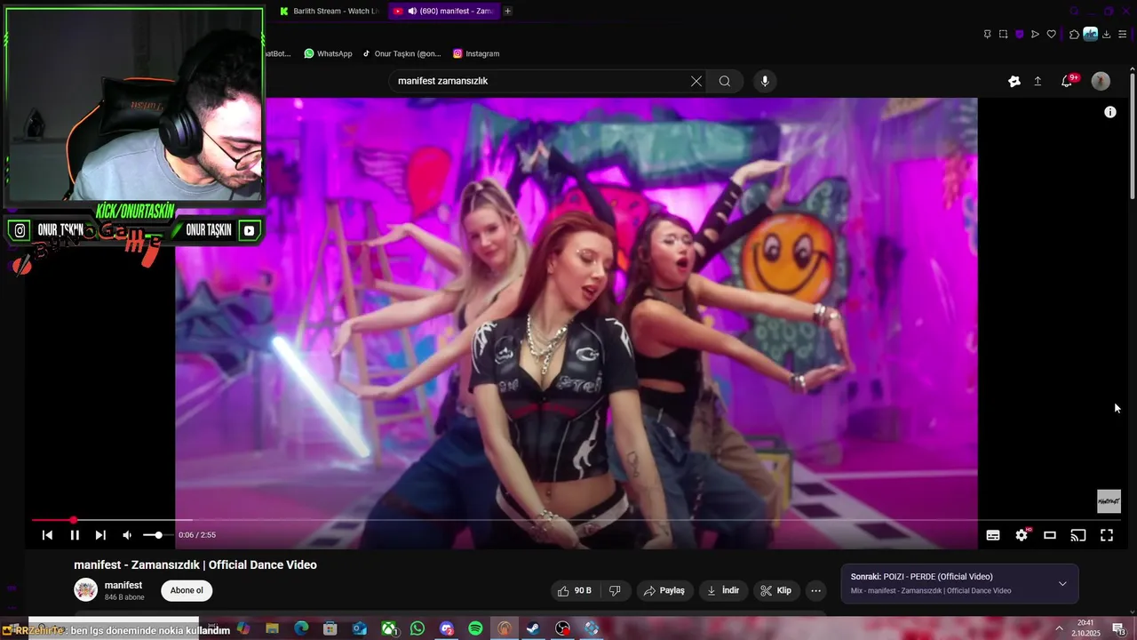This screenshot has height=640, width=1137.
Task: Click the manifest channel avatar
Action: [85, 590]
